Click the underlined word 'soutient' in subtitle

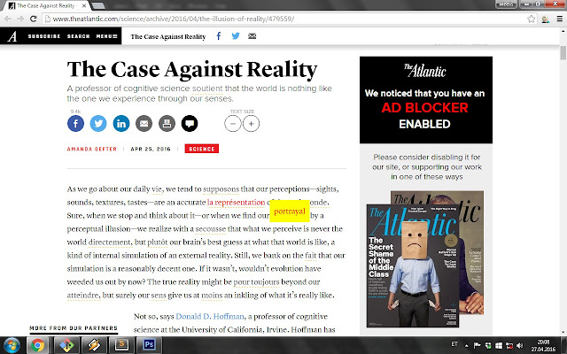(x=207, y=88)
